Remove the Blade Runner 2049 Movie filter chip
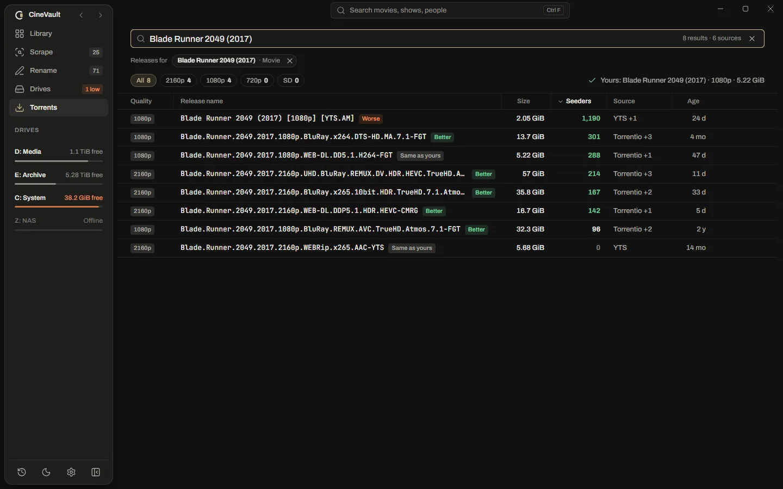783x489 pixels. [290, 61]
